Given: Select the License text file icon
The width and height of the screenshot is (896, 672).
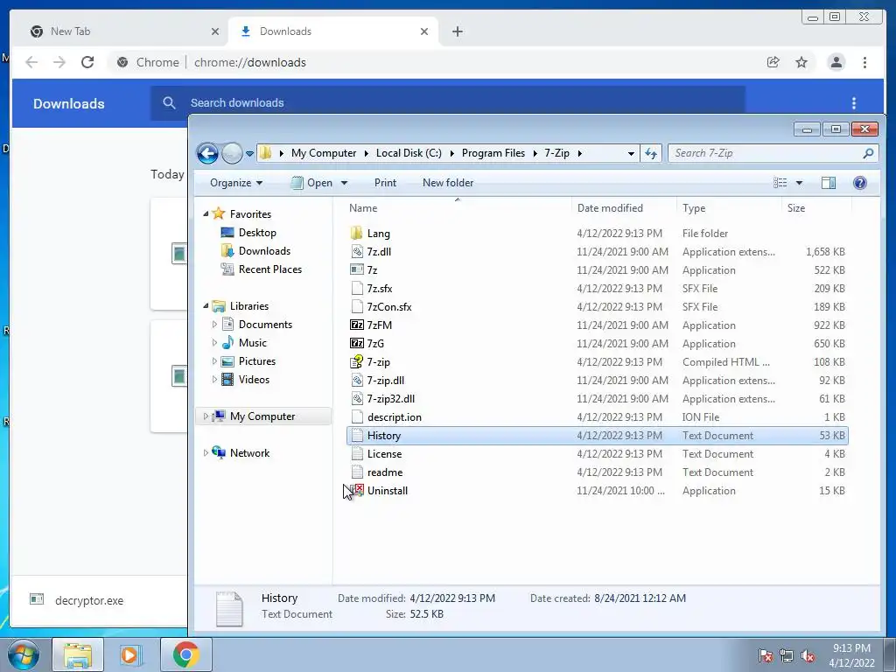Looking at the screenshot, I should tap(357, 454).
